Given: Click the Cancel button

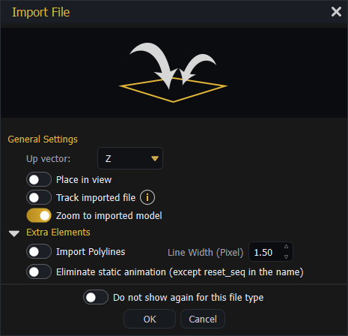Looking at the screenshot, I should (203, 319).
